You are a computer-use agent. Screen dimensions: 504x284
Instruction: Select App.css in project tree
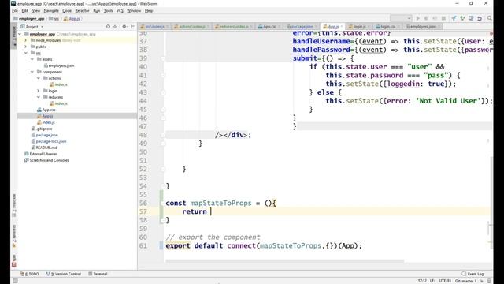[46, 110]
